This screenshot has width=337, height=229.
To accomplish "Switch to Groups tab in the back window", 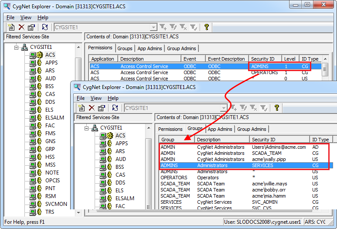I will tap(125, 48).
